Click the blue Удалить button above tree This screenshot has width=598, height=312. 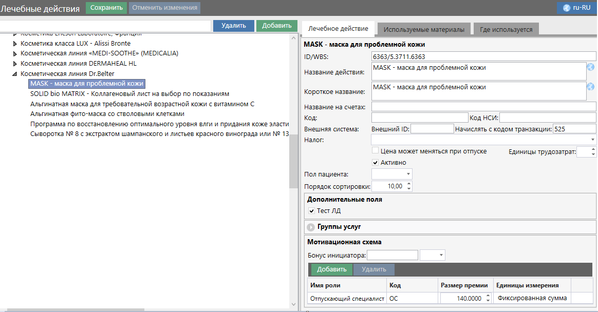point(234,26)
